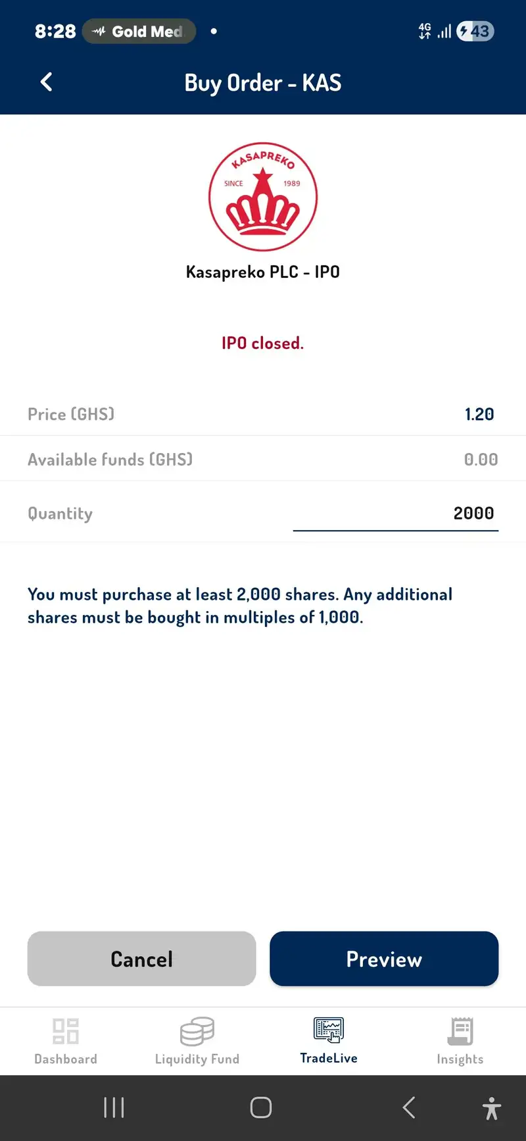Open the Insights notepad icon
526x1141 pixels.
[x=460, y=1031]
